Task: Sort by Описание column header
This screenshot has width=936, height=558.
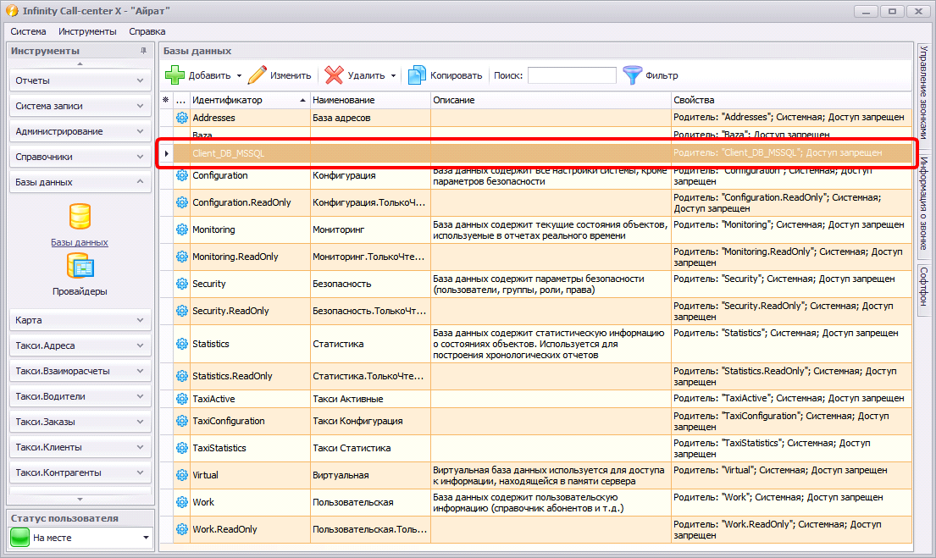Action: [x=551, y=100]
